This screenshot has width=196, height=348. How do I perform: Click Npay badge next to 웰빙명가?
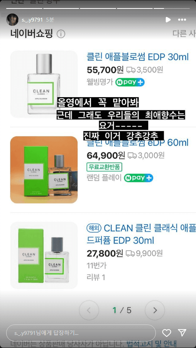point(130,82)
